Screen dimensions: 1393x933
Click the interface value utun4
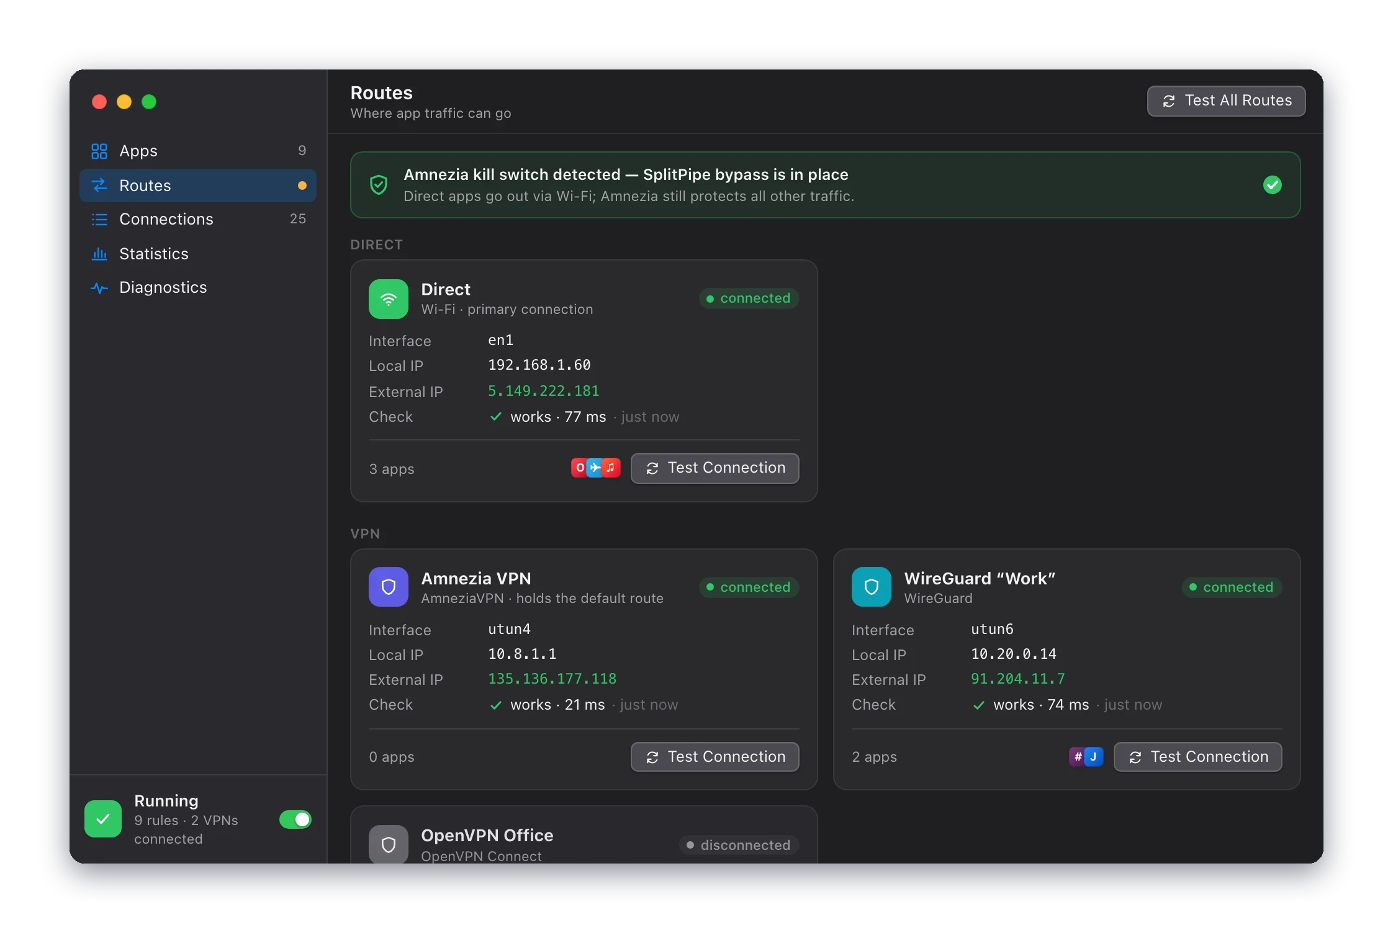click(x=509, y=629)
